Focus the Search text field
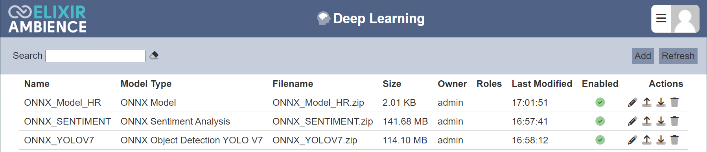The image size is (707, 152). pyautogui.click(x=96, y=56)
